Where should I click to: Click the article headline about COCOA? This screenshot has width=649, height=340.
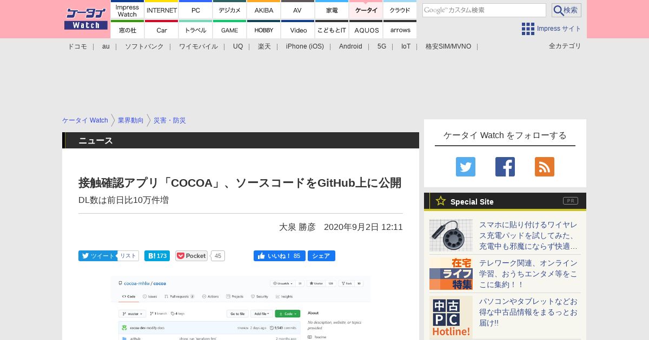pos(240,183)
